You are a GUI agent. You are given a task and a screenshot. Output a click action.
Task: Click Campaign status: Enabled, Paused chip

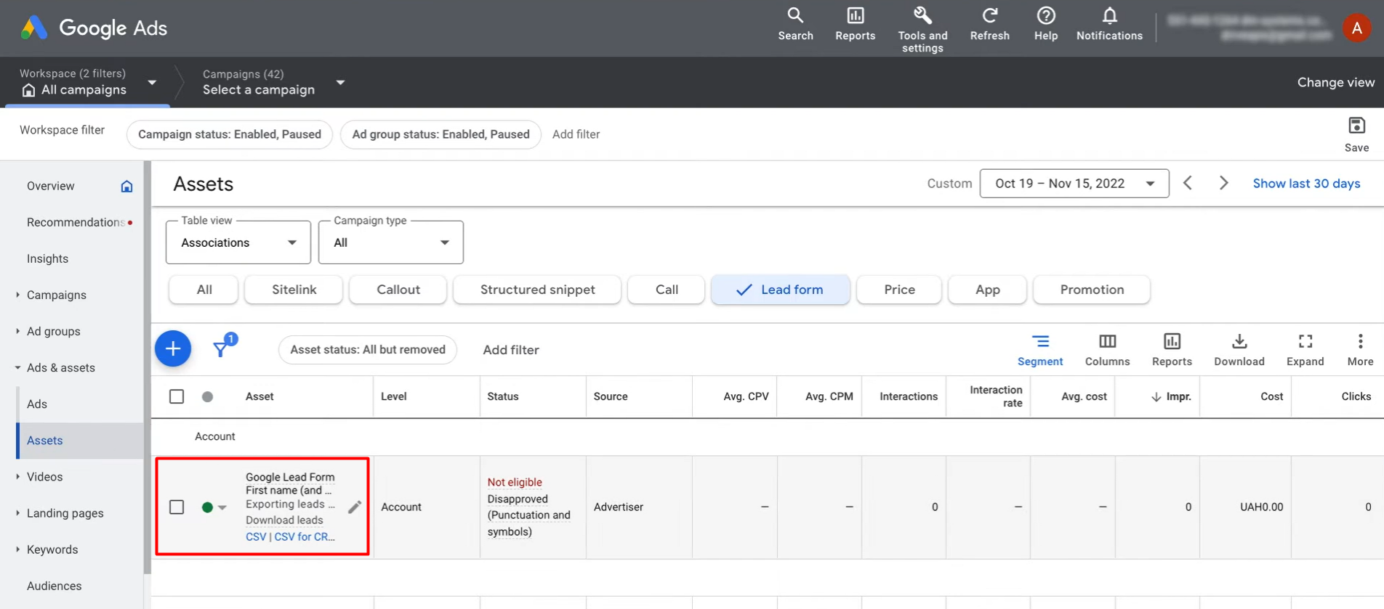point(230,134)
